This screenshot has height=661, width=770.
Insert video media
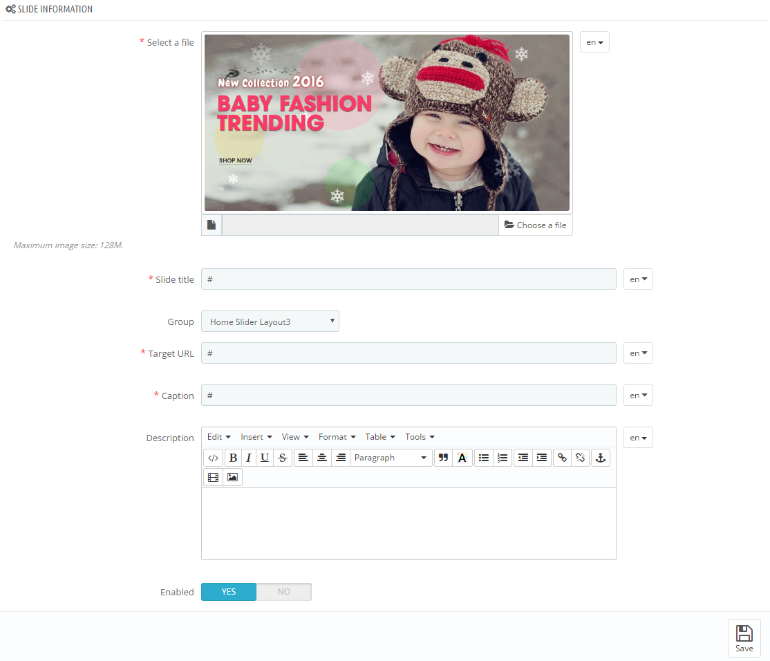(x=213, y=477)
